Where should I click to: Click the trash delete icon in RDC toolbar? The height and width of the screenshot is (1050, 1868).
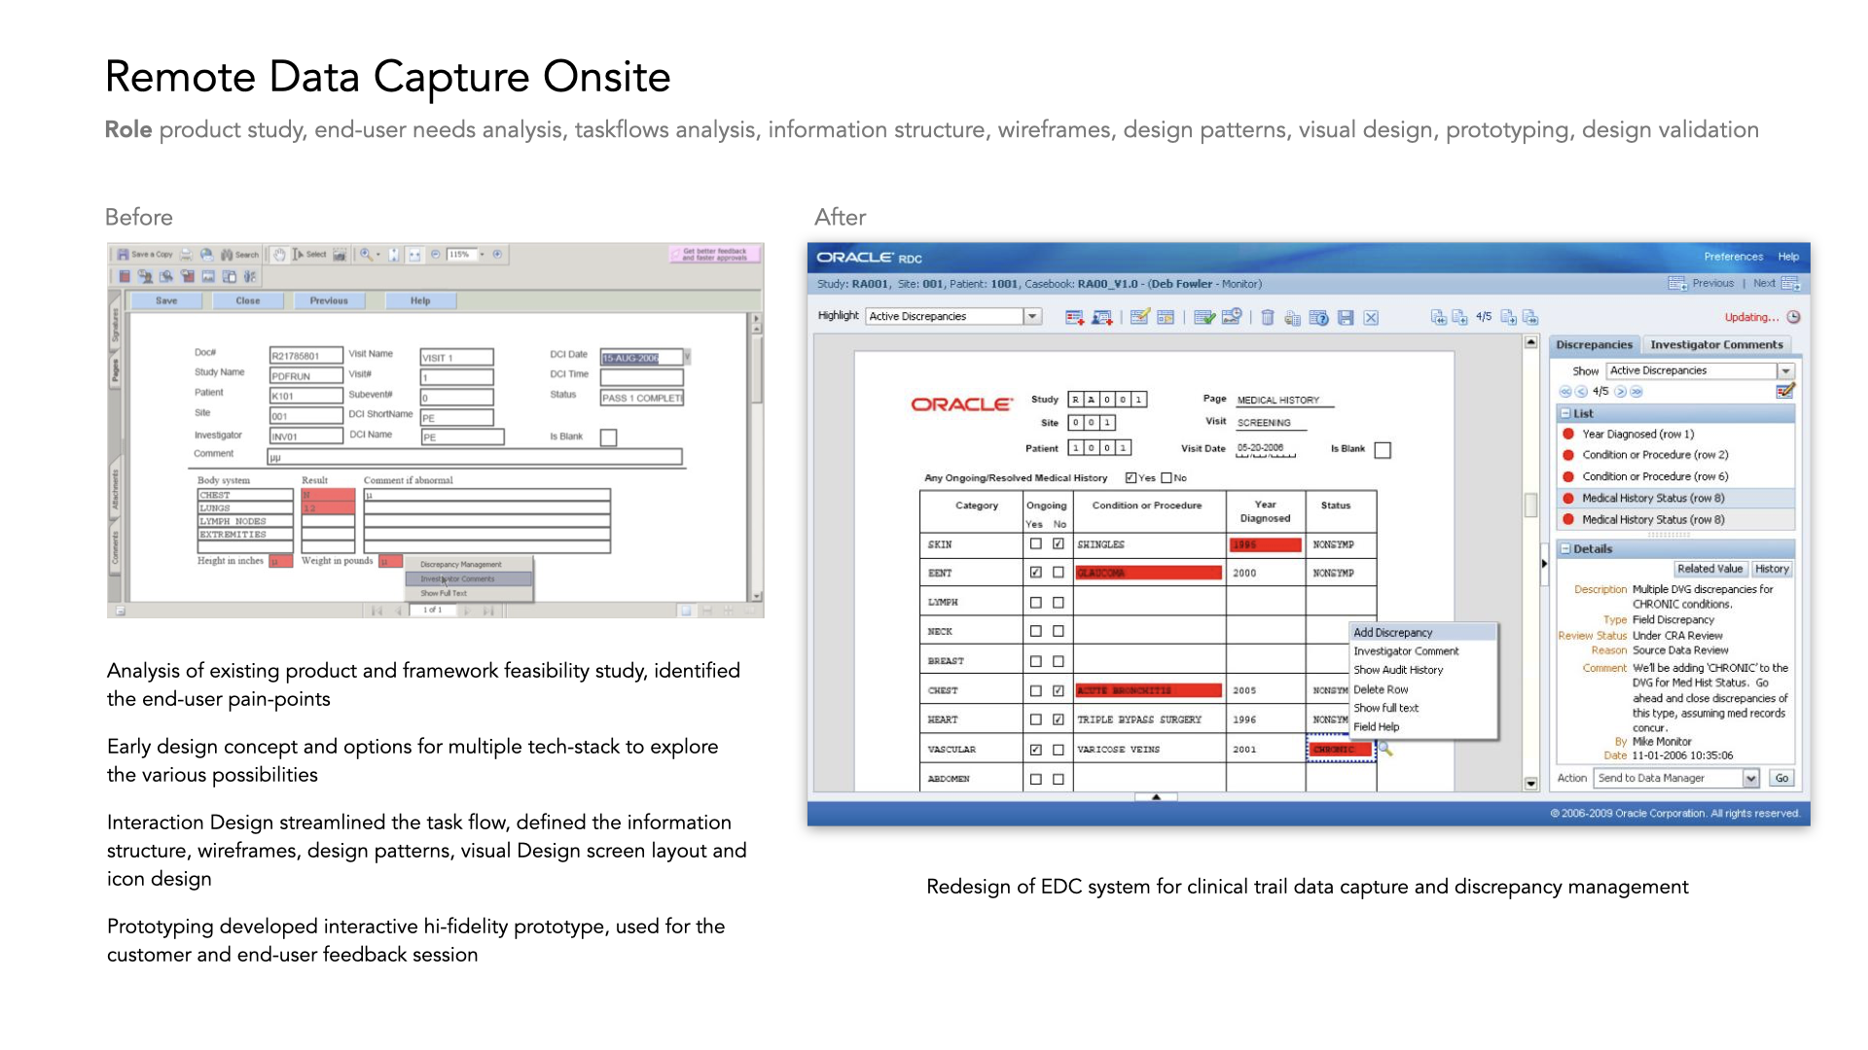[x=1268, y=317]
